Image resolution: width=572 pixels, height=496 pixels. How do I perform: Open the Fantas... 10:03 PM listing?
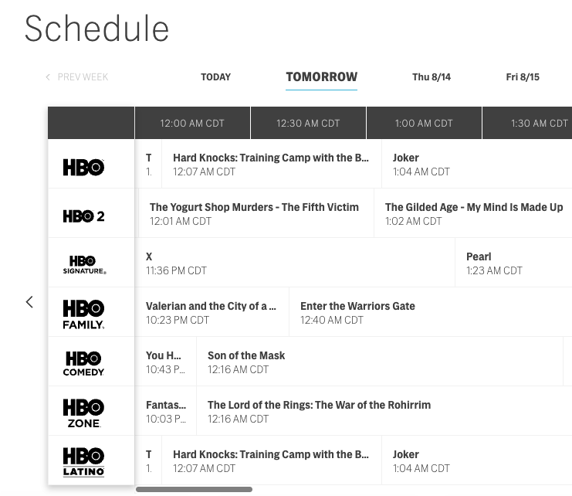[x=166, y=411]
